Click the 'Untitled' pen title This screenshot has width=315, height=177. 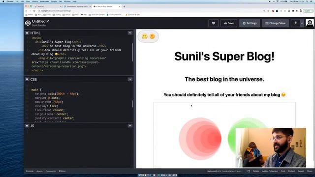(x=39, y=21)
